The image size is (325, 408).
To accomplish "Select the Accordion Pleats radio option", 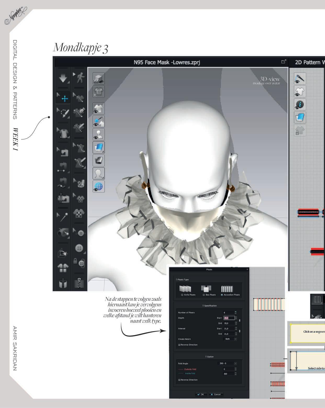I will tap(222, 295).
